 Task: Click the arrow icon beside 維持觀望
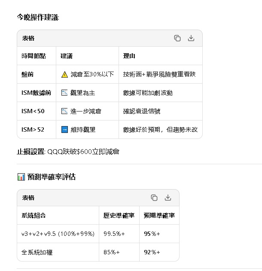(x=64, y=129)
